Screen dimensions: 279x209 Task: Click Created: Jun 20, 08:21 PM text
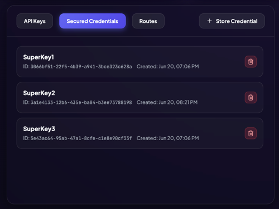[x=167, y=102]
